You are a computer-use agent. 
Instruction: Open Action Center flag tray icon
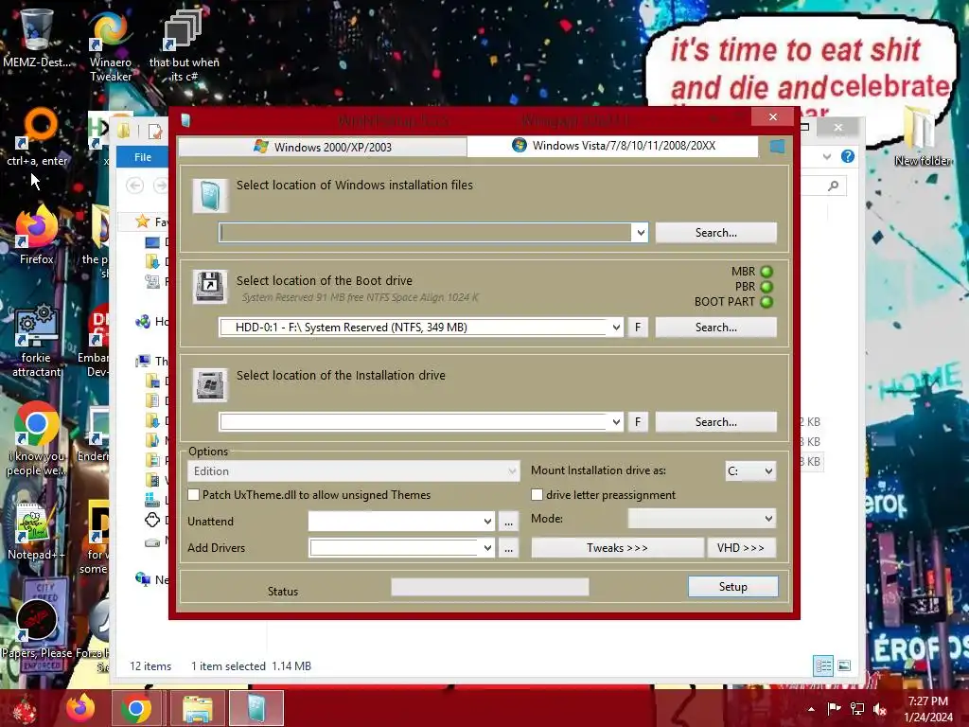pyautogui.click(x=834, y=708)
